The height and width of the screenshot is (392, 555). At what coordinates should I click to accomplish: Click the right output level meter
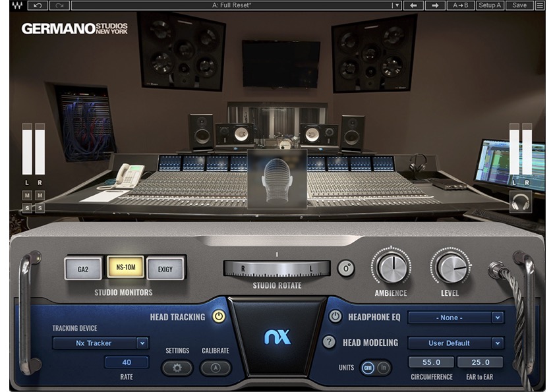527,149
